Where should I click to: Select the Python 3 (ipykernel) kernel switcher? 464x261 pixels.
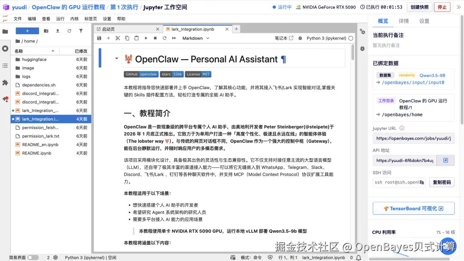tap(326, 38)
